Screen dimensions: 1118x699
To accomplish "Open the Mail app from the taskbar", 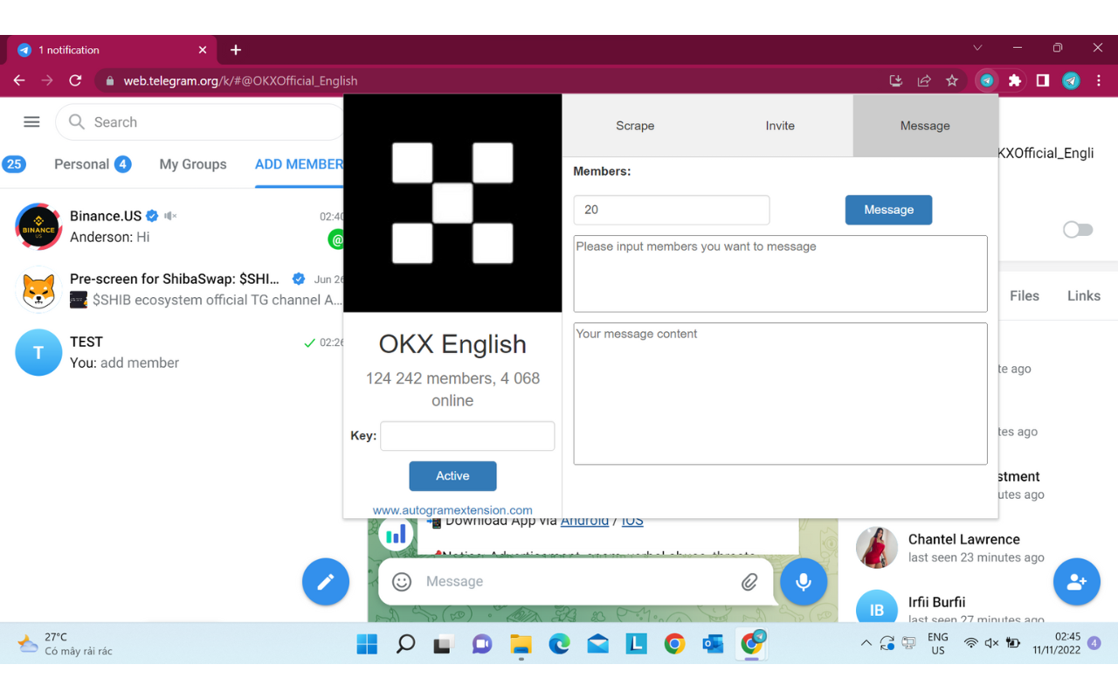I will (597, 645).
